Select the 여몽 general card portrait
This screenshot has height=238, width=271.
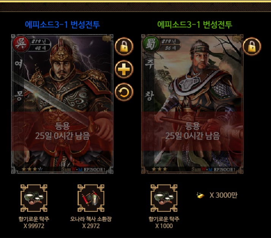(x=62, y=104)
